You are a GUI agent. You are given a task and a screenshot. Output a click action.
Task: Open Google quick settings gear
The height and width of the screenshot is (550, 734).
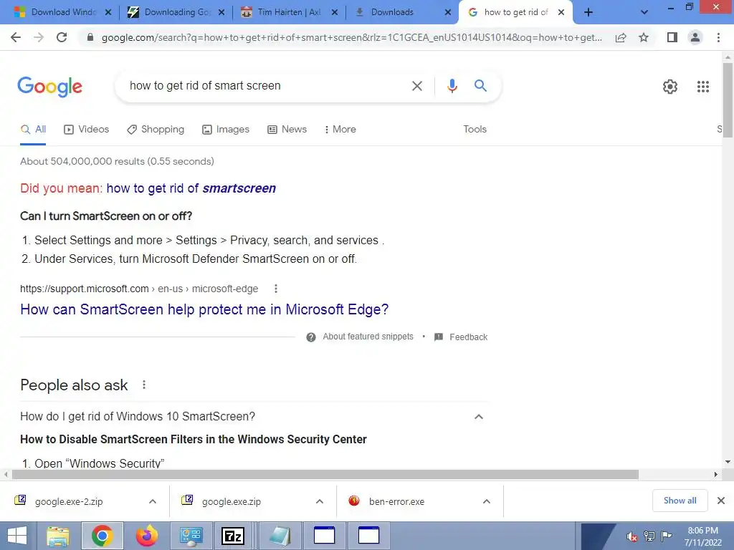pyautogui.click(x=670, y=87)
